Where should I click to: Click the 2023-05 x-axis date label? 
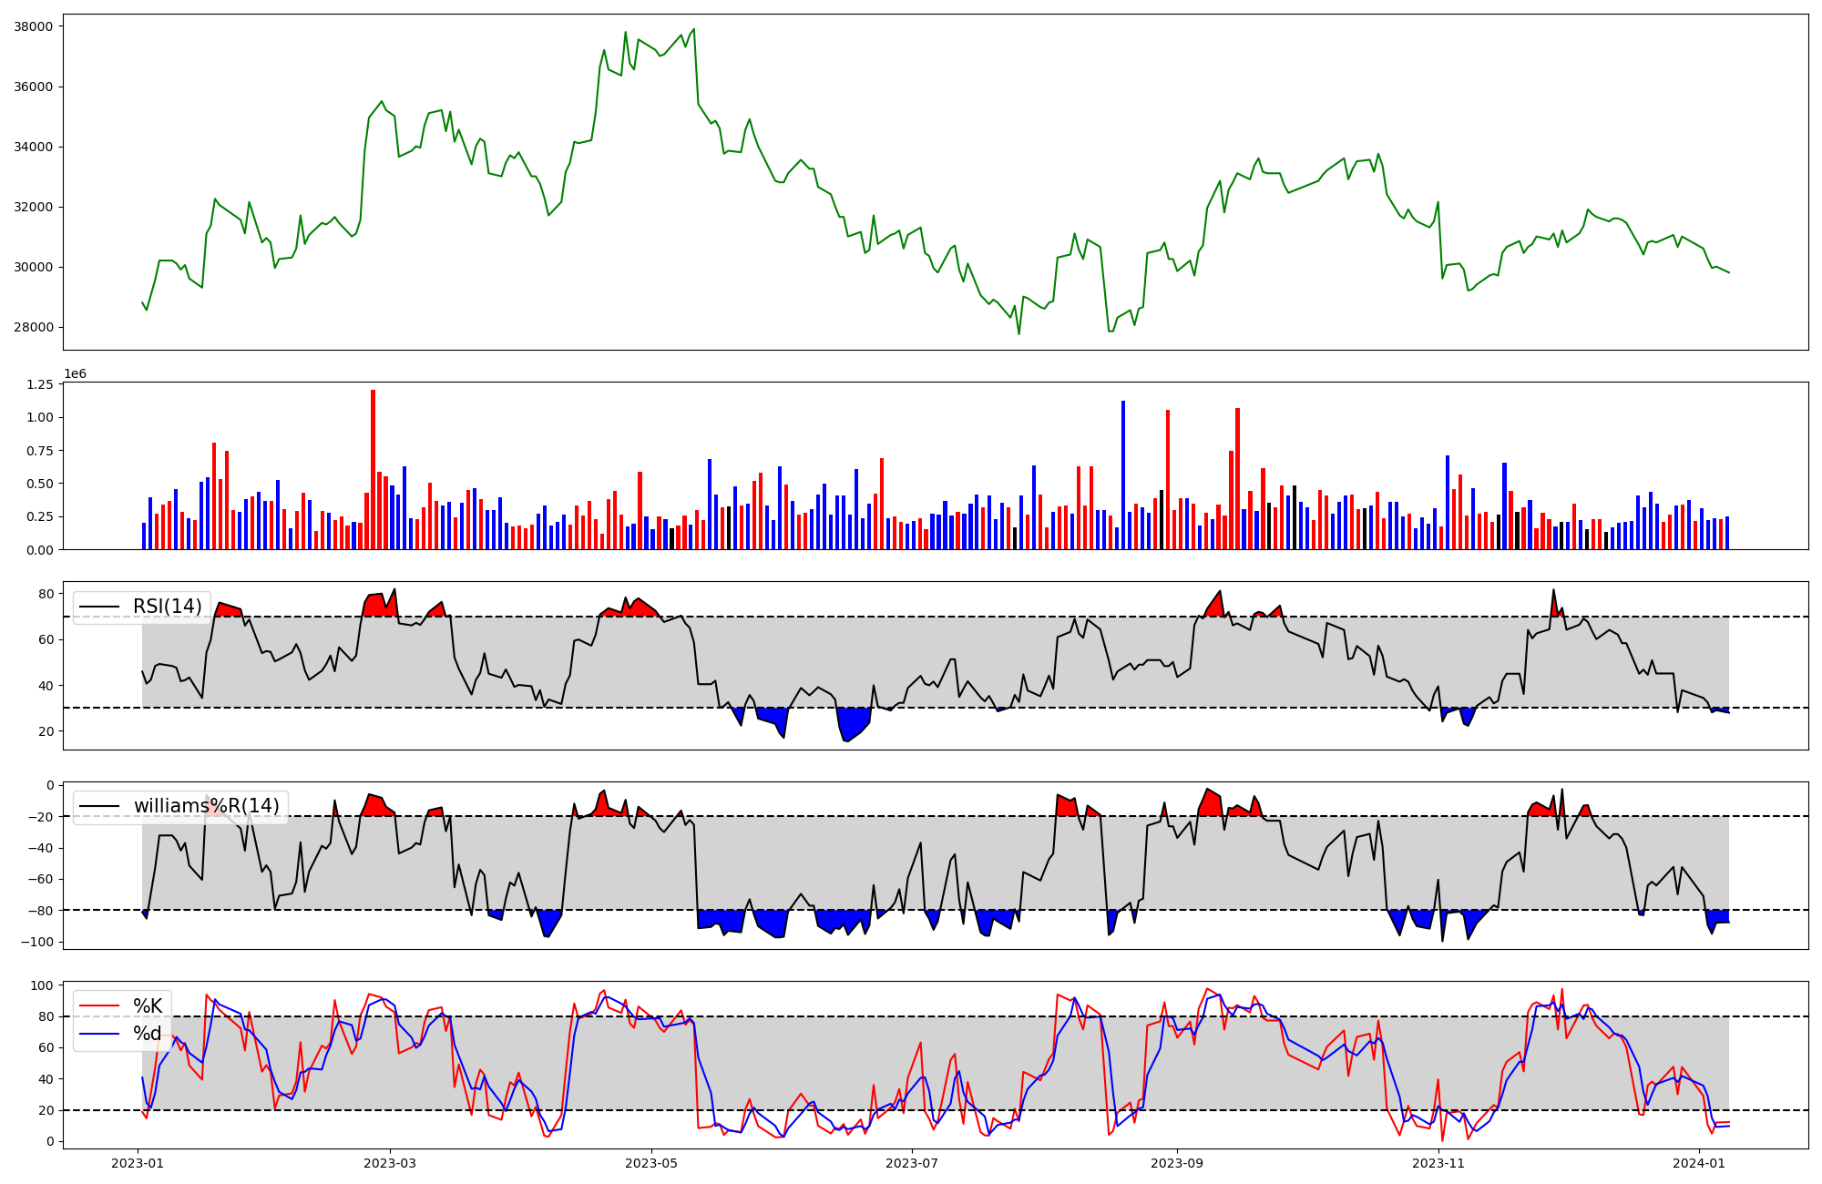coord(651,1163)
